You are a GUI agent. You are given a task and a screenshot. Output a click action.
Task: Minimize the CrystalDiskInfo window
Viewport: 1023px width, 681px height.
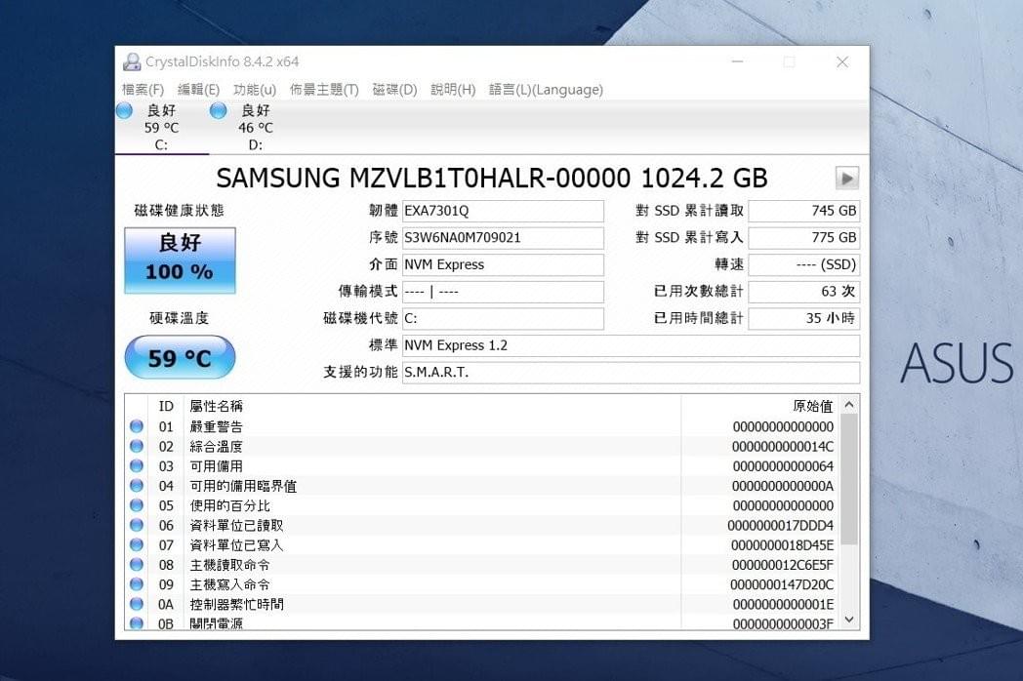[x=737, y=62]
